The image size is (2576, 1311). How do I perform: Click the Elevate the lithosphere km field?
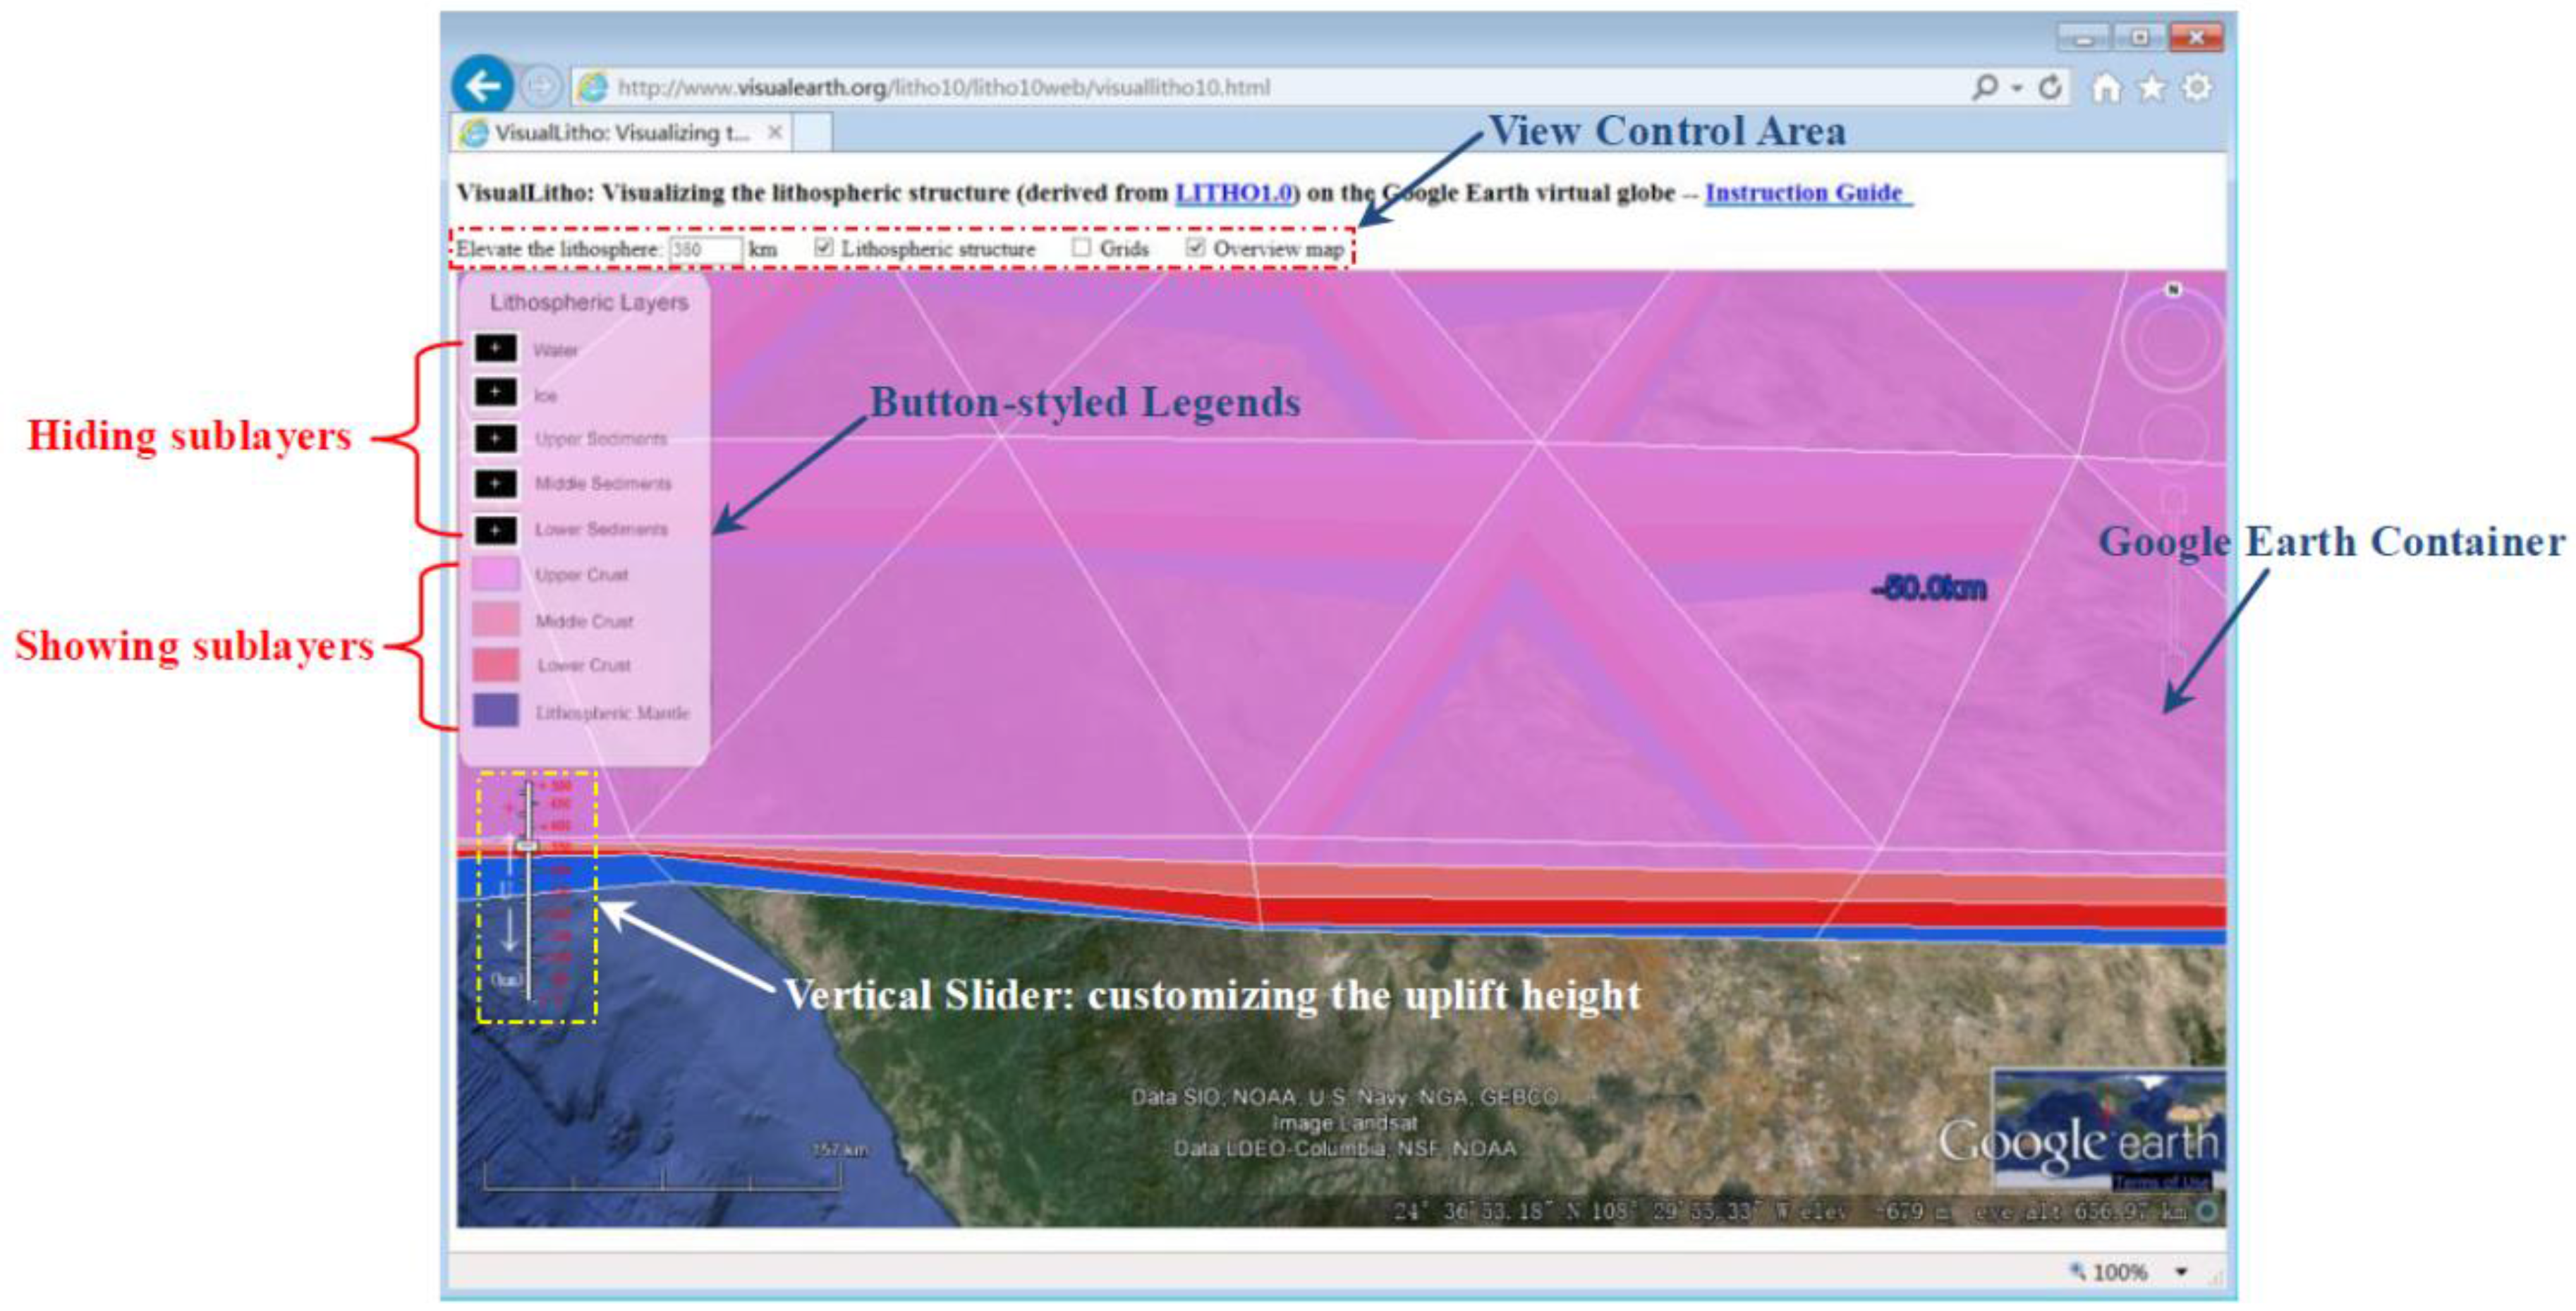(x=705, y=249)
